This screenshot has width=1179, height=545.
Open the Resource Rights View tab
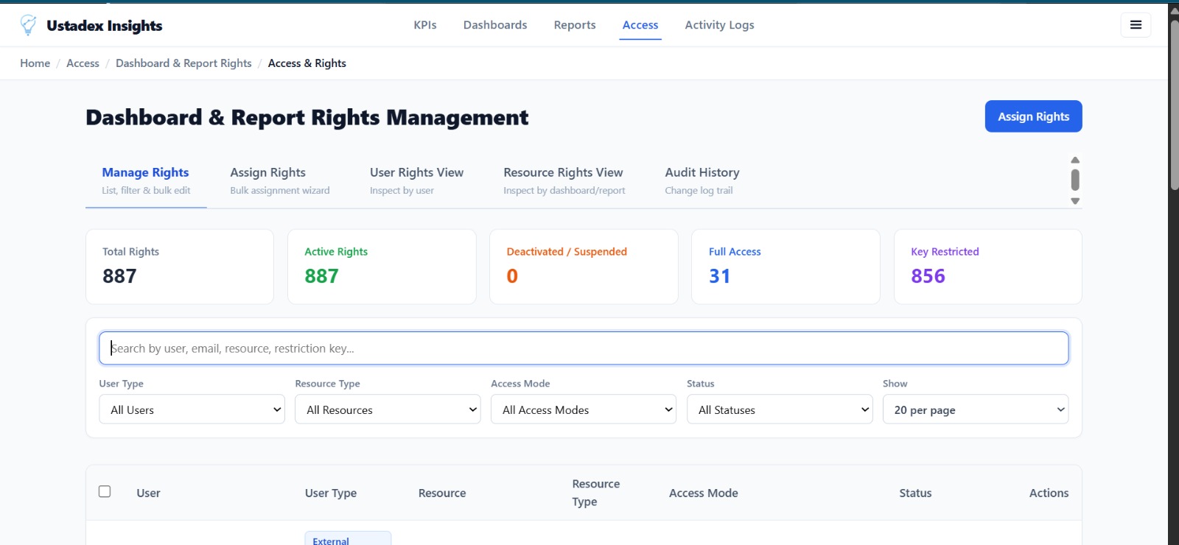coord(564,181)
